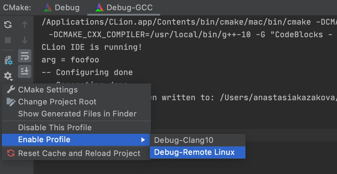Open the CMake file settings icon
This screenshot has height=174, width=337.
coord(8,60)
